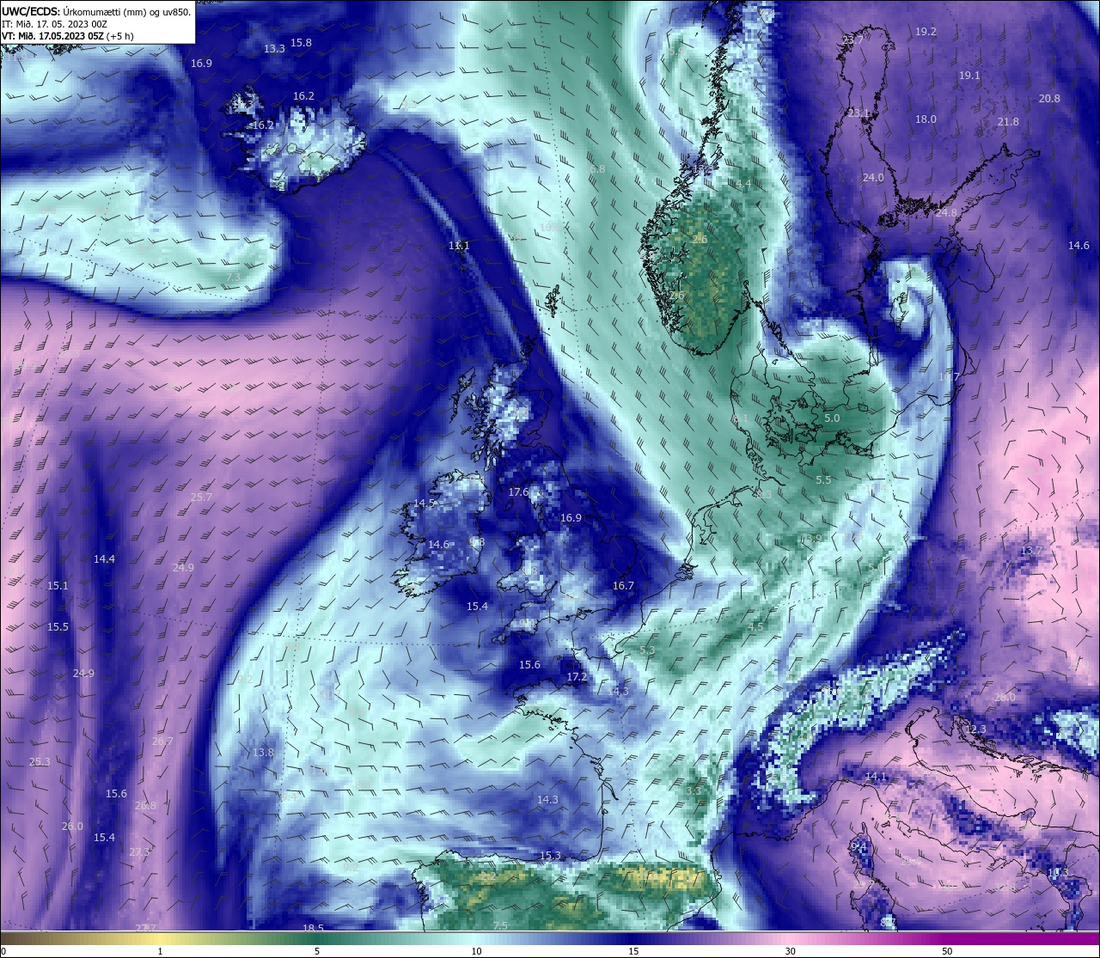This screenshot has width=1100, height=958.
Task: Click the 18.5 value label
Action: click(x=313, y=928)
